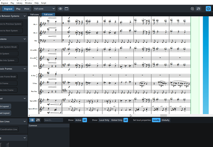Open the Window menu

[28, 3]
